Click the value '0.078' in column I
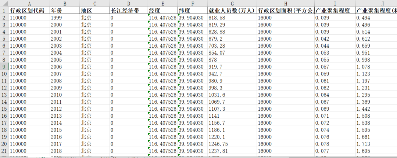Viewport: 397px width, 158px height. pos(335,144)
